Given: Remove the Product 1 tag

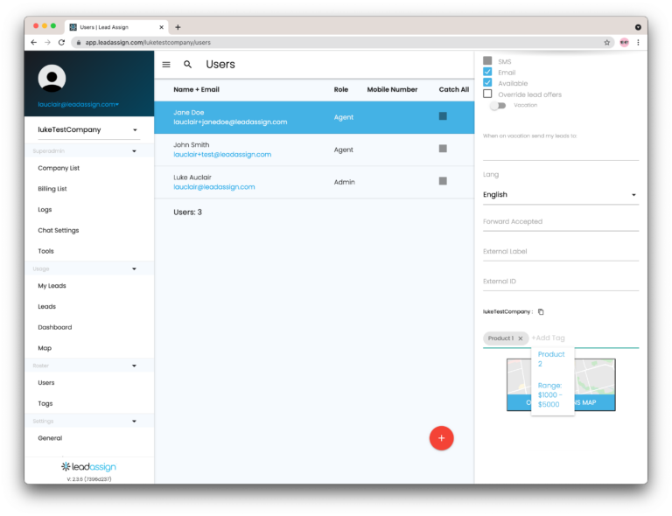Looking at the screenshot, I should pyautogui.click(x=521, y=338).
